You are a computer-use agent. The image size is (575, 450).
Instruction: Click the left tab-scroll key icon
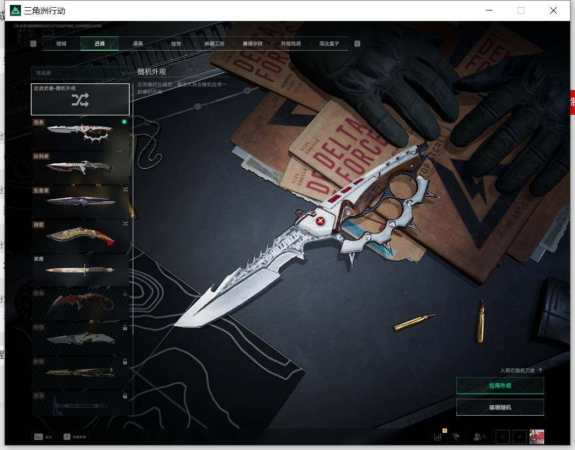coord(33,44)
